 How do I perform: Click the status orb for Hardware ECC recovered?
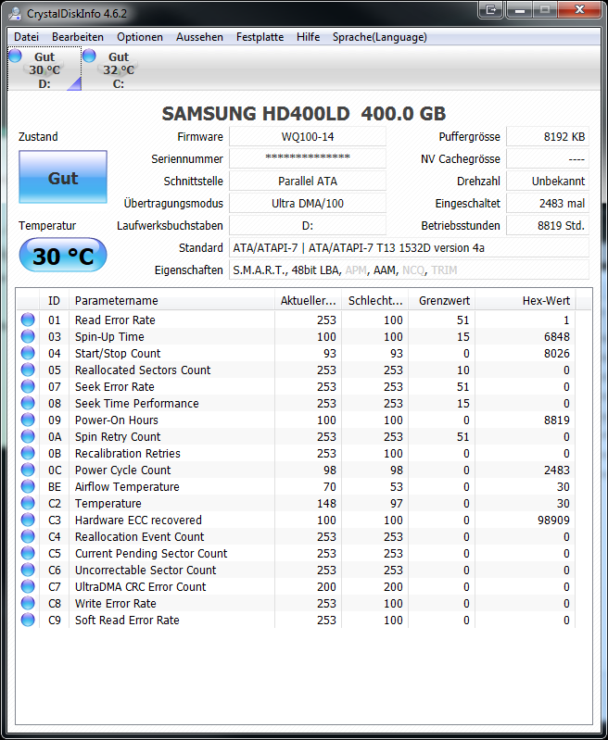click(x=28, y=520)
